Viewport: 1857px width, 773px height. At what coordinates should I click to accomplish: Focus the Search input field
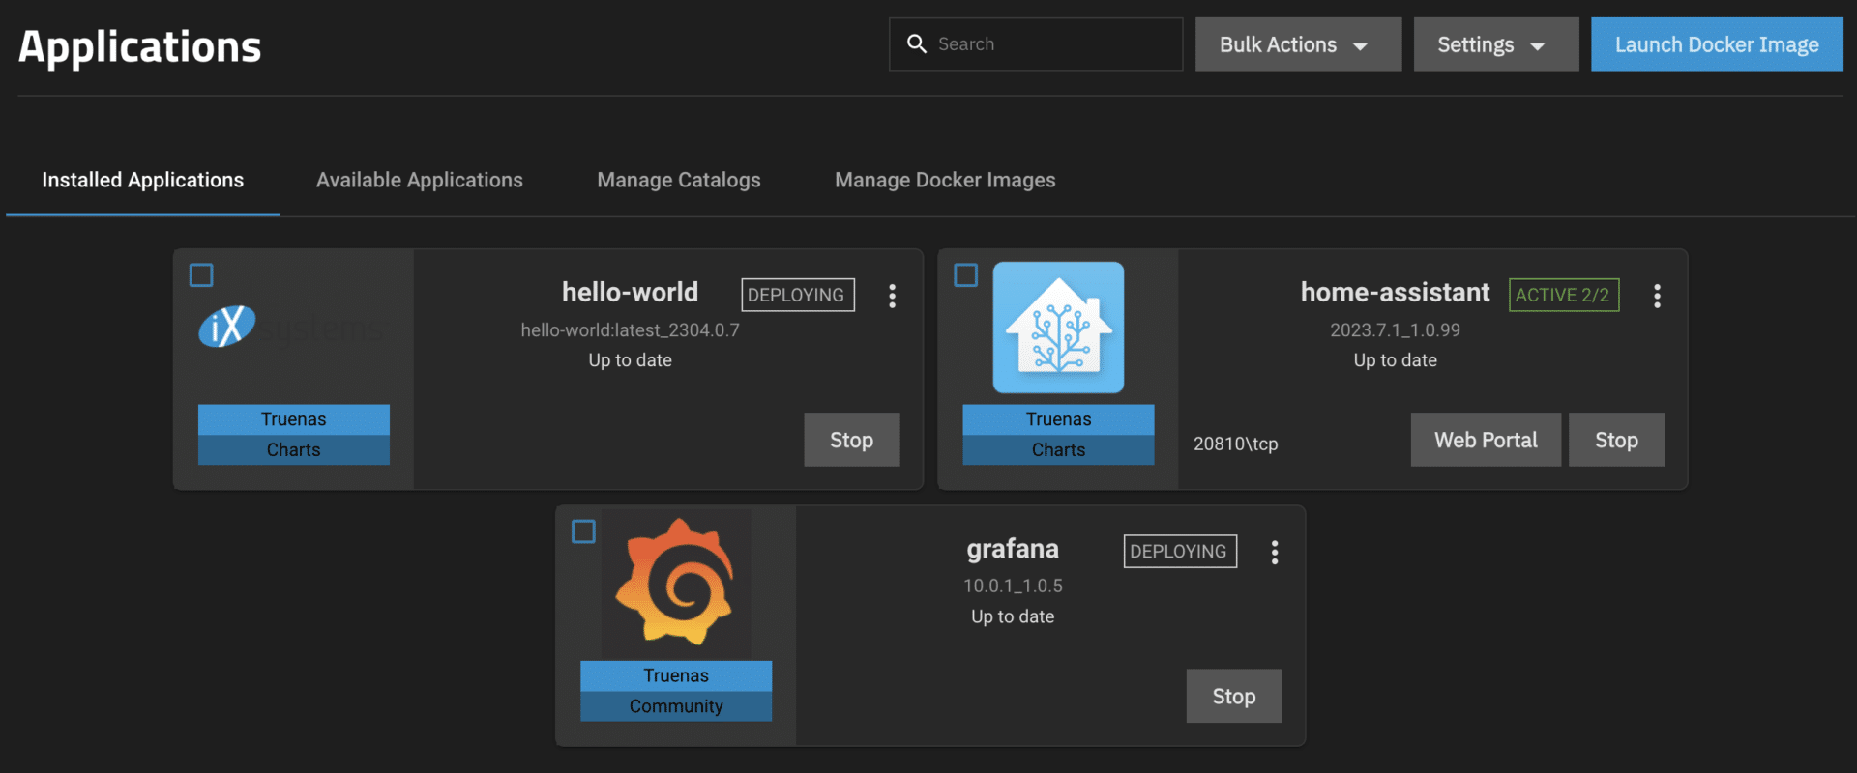[x=1036, y=43]
